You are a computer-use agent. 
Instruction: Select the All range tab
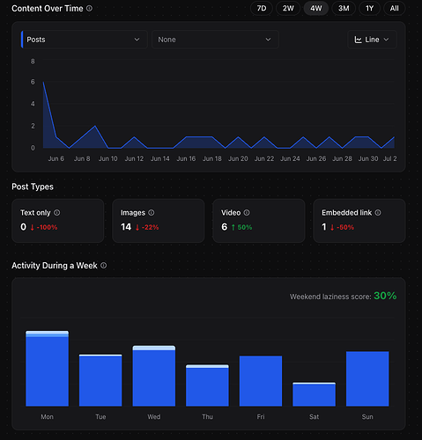click(x=395, y=8)
